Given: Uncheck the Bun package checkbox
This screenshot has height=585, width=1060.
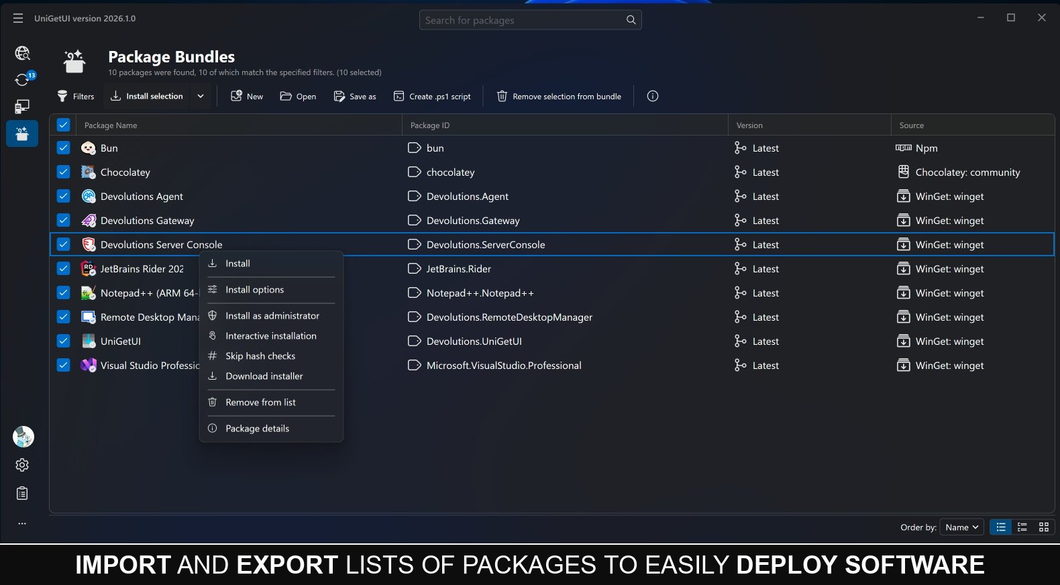Looking at the screenshot, I should [64, 148].
